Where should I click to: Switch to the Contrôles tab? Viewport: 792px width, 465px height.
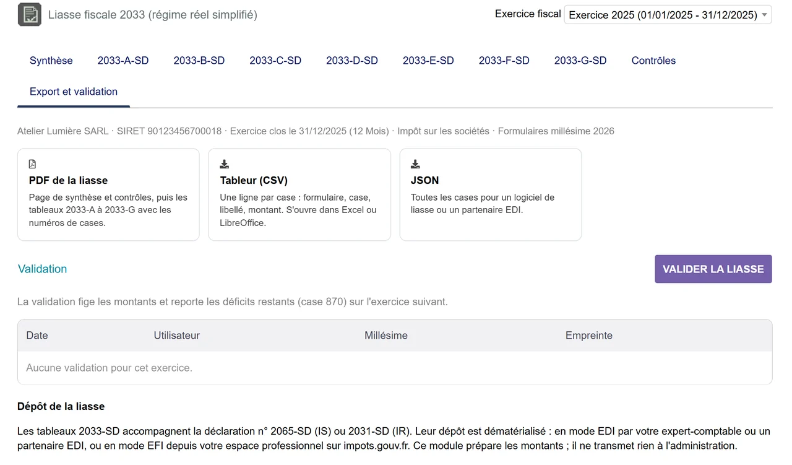(x=653, y=61)
